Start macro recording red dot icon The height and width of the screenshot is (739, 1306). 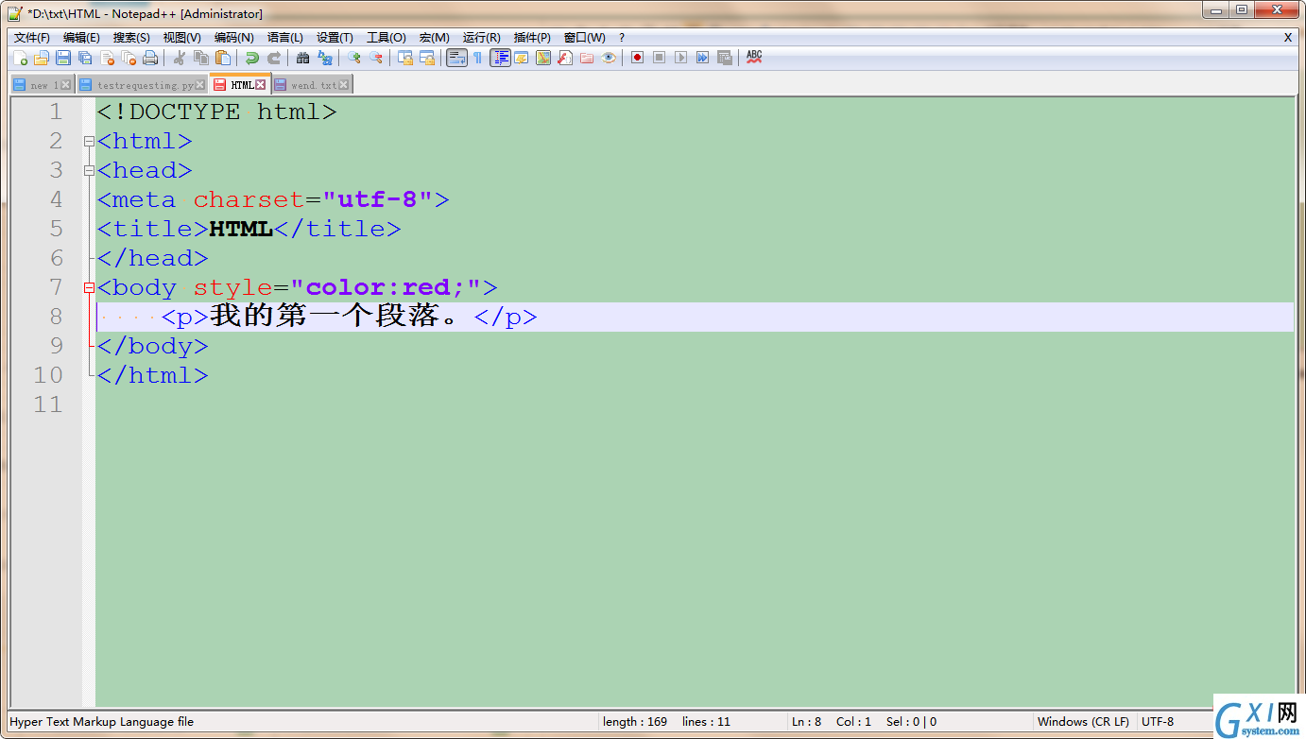[638, 58]
